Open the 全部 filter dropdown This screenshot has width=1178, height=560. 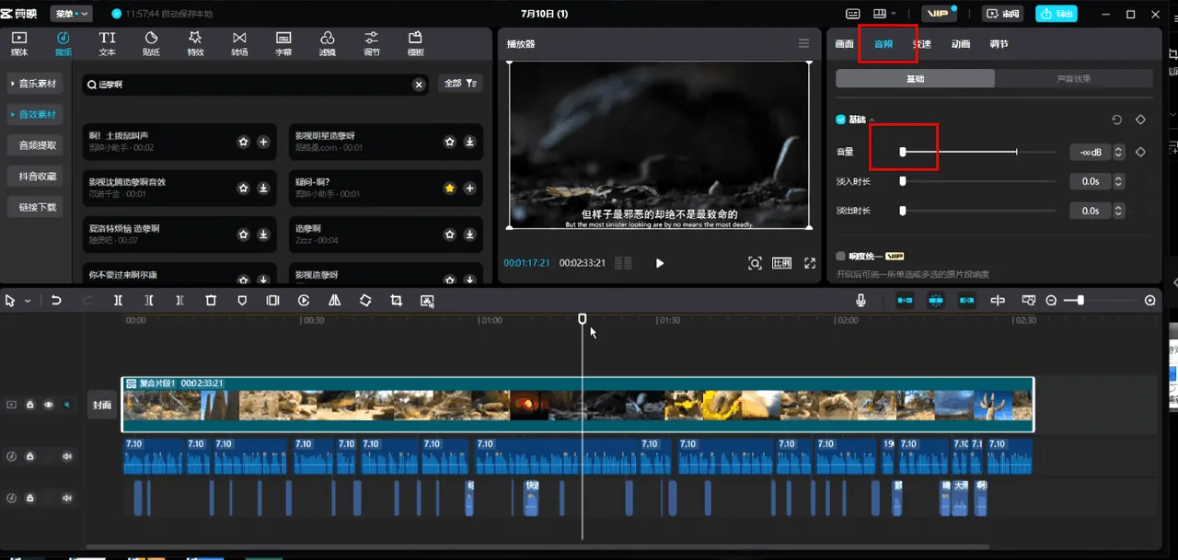(460, 84)
